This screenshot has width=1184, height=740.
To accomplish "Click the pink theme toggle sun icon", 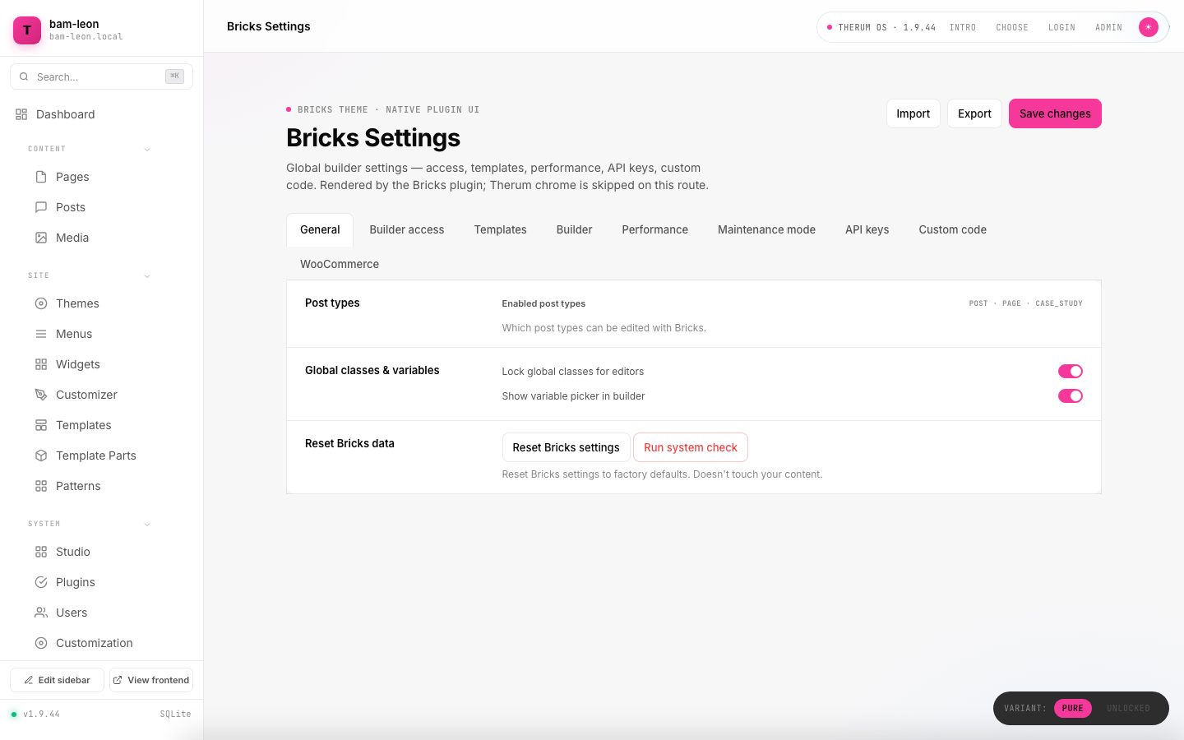I will [1149, 27].
